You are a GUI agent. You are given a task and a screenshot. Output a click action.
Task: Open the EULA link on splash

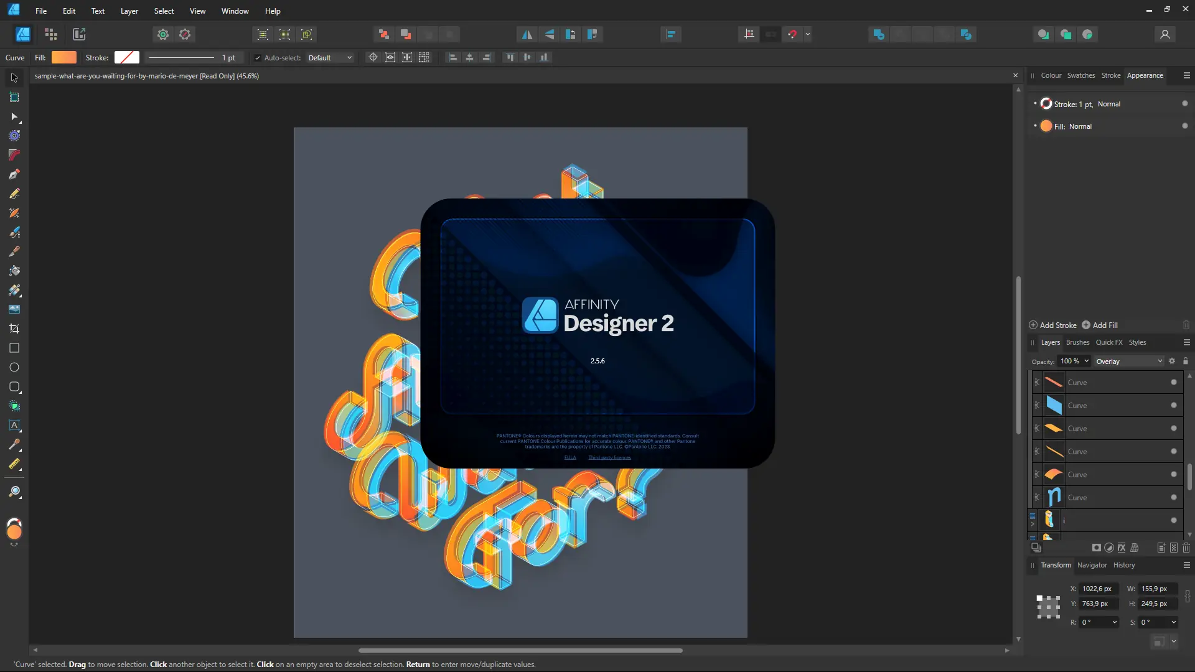569,457
